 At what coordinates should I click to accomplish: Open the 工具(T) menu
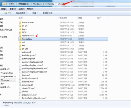pyautogui.click(x=22, y=9)
